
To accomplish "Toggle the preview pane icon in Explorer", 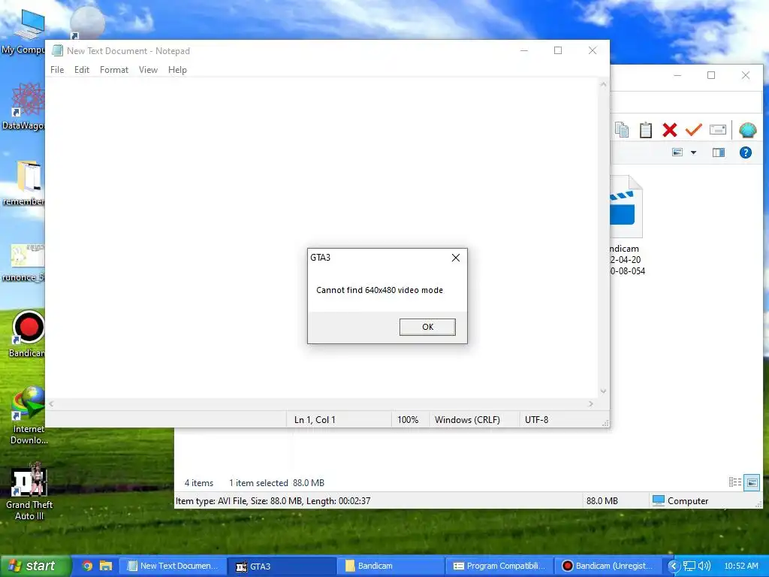I will [719, 153].
